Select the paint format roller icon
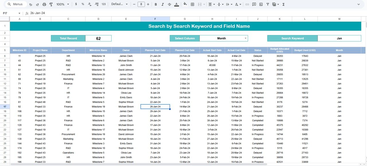This screenshot has height=166, width=367. [x=51, y=4]
